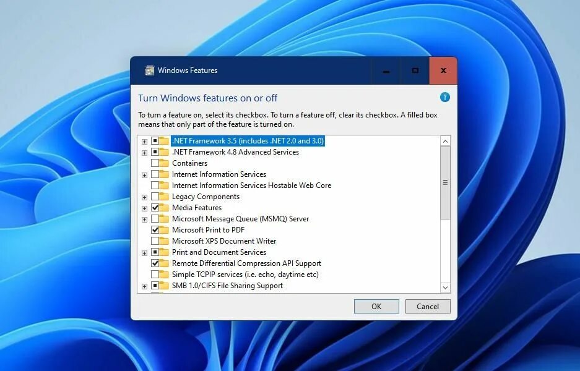Maximize the Windows Features window
Viewport: 580px width, 371px height.
click(415, 70)
